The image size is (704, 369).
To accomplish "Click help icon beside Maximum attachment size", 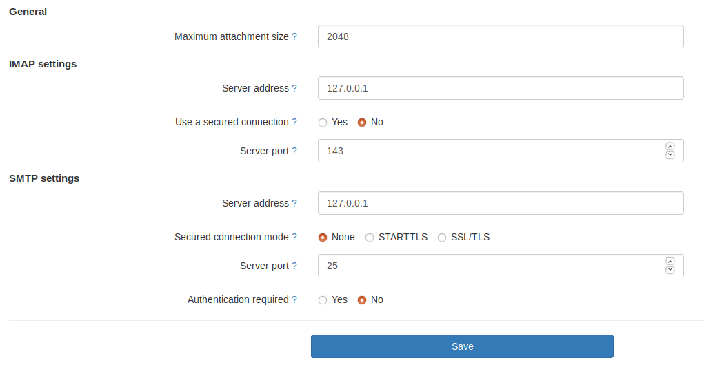I will [x=294, y=36].
